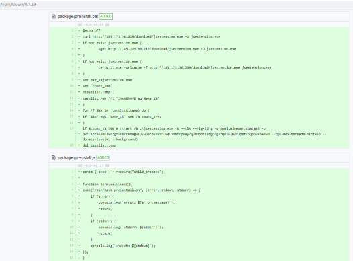Click the 'tasklist /NH /FI' IMAGENAME line
The image size is (353, 261).
[121, 98]
